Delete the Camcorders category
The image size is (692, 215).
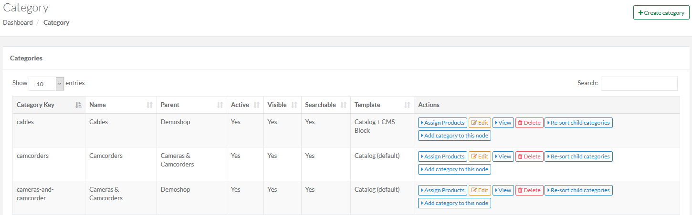pos(529,156)
